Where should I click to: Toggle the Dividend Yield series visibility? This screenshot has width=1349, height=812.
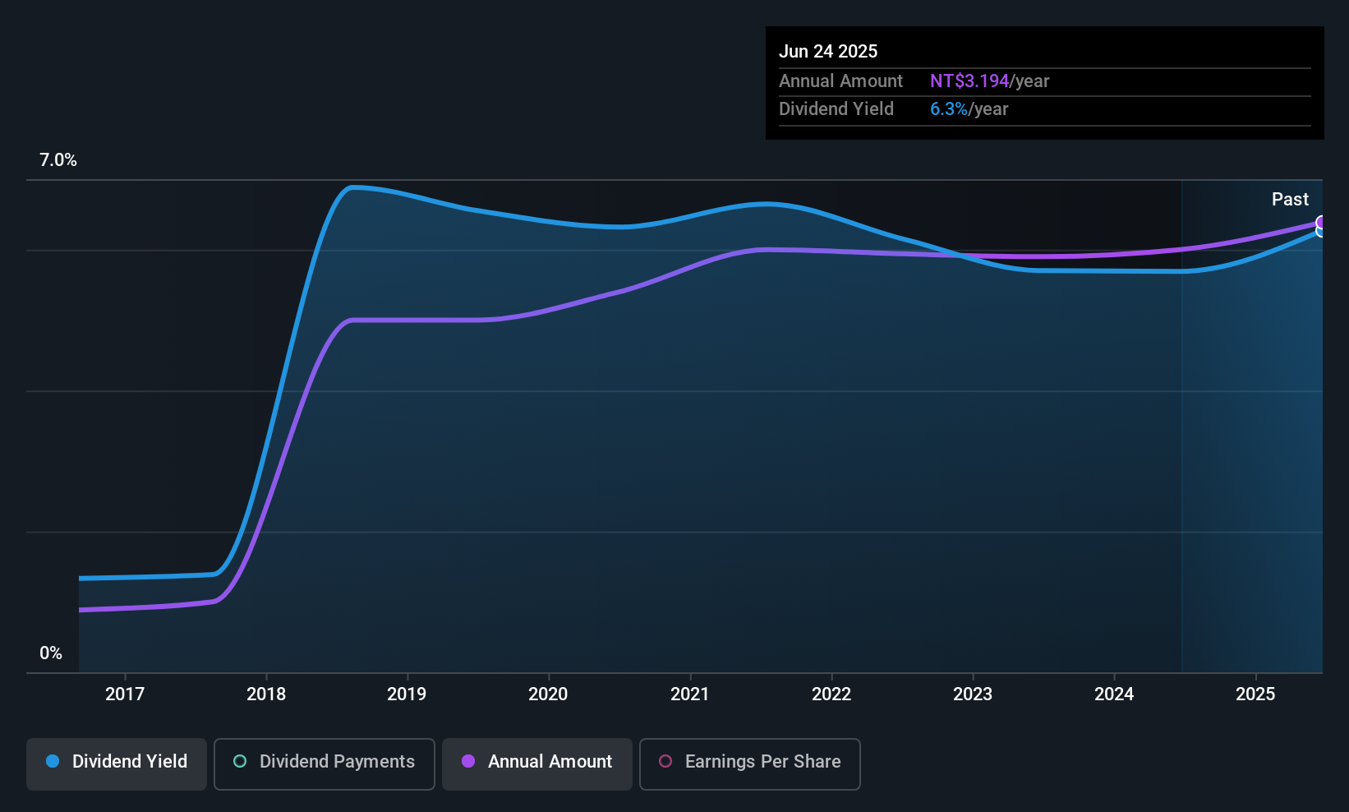point(116,762)
